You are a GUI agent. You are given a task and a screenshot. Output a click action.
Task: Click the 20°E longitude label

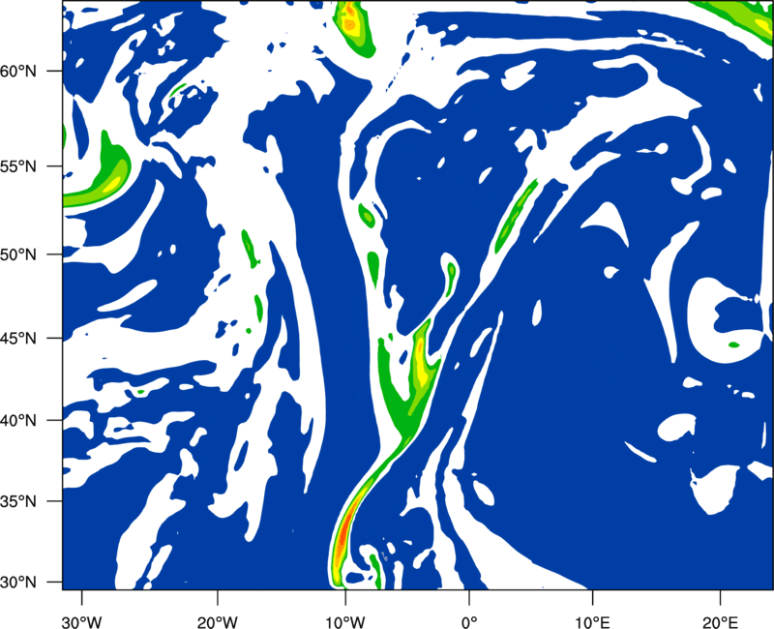pos(720,622)
